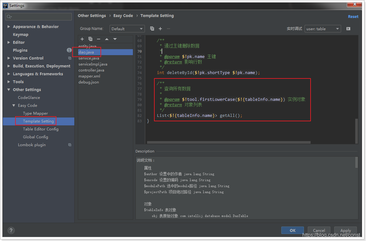
Task: Click Other Settings breadcrumb
Action: click(x=92, y=16)
